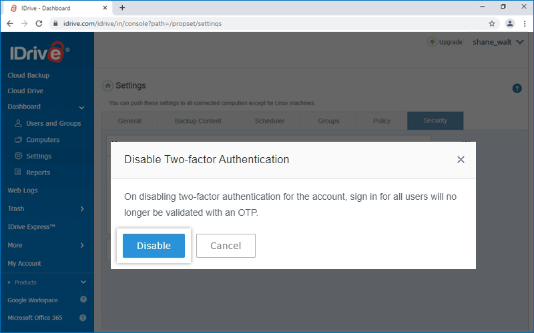Open the Chrome profile avatar icon
The width and height of the screenshot is (534, 333).
pos(510,23)
